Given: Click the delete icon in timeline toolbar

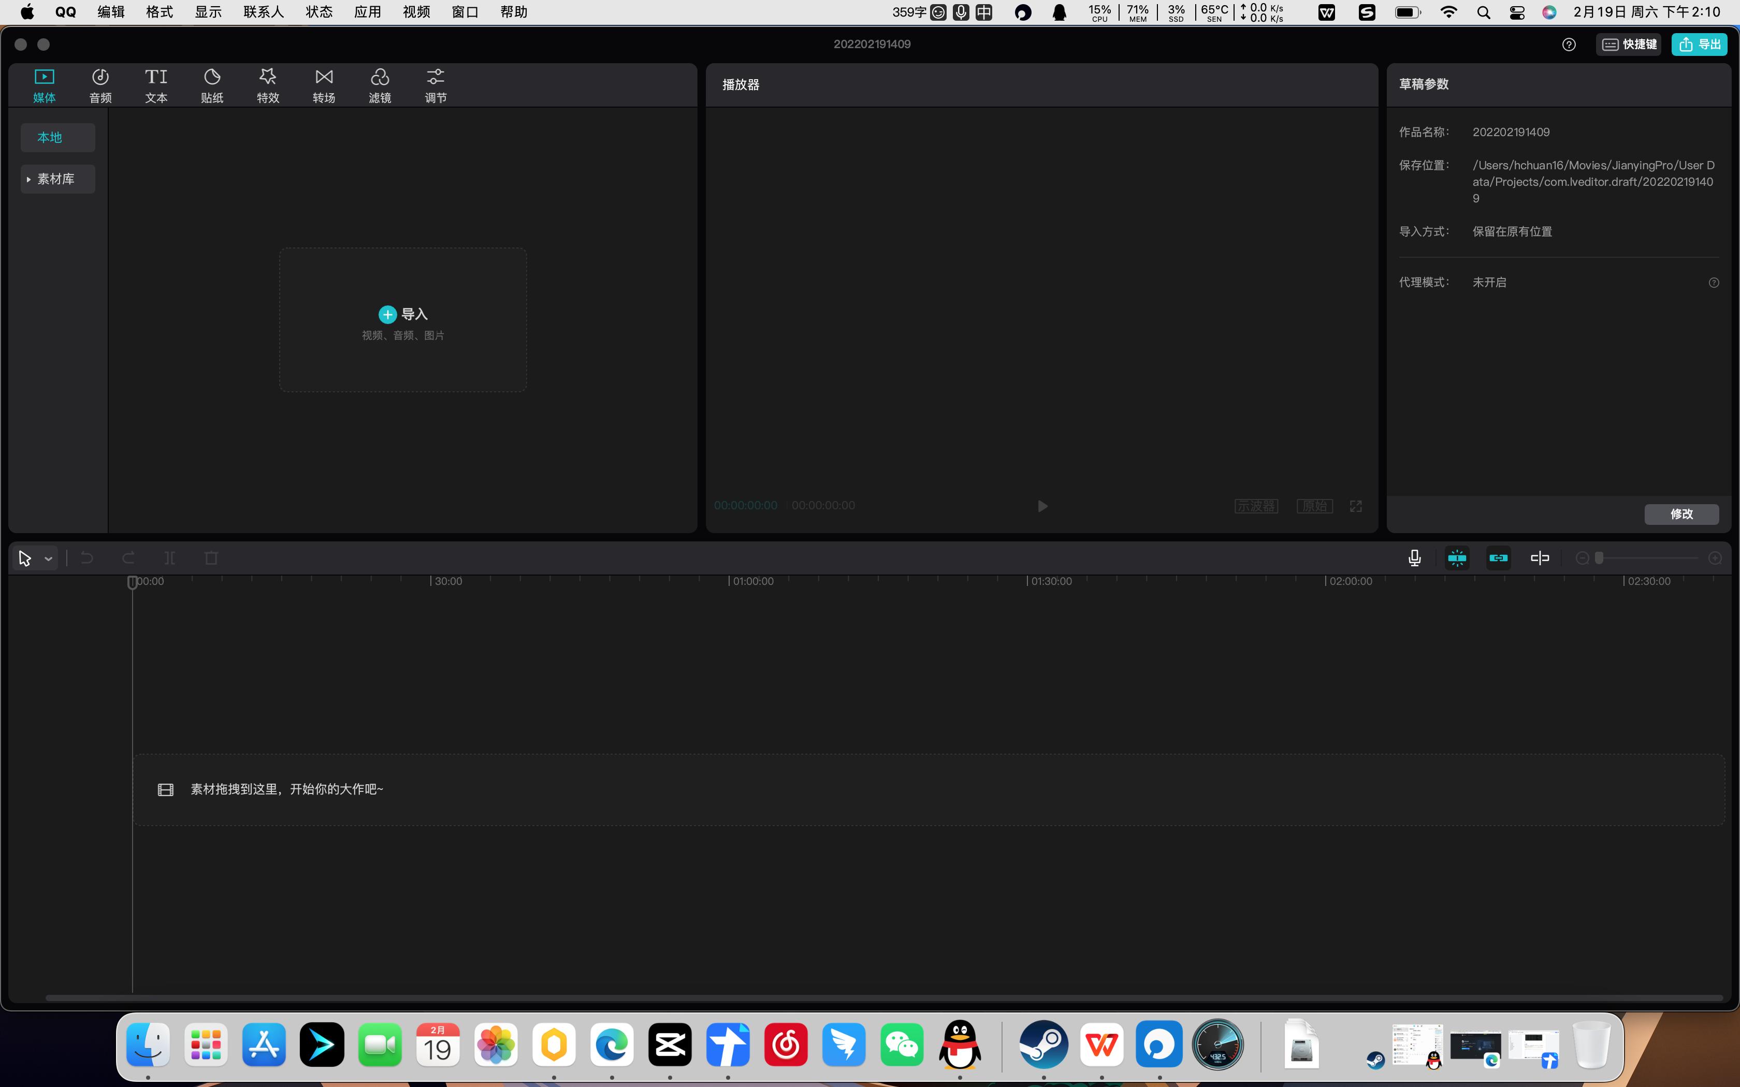Looking at the screenshot, I should click(211, 558).
